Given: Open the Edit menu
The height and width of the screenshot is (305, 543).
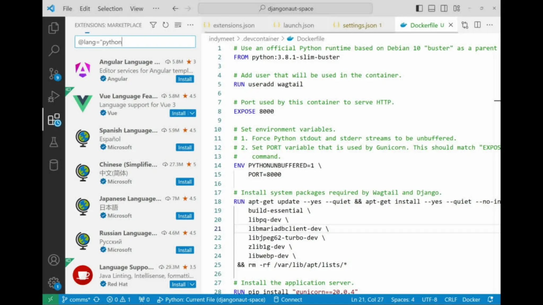Looking at the screenshot, I should tap(85, 8).
